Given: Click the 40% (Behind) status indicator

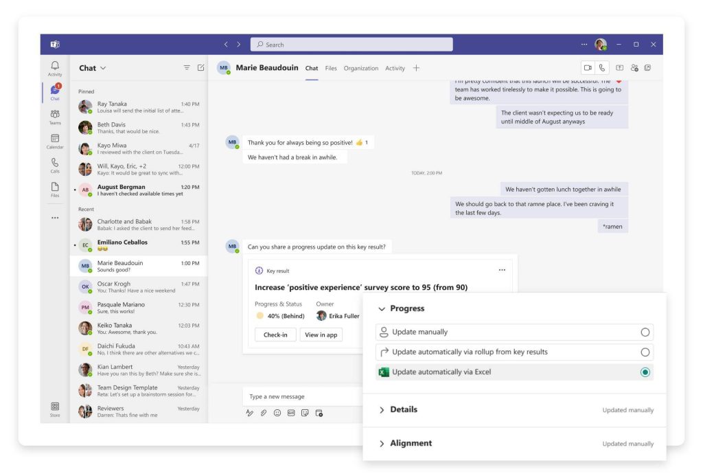Looking at the screenshot, I should coord(280,316).
